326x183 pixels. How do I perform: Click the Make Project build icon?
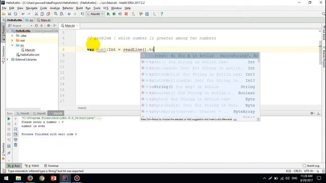pos(83,14)
